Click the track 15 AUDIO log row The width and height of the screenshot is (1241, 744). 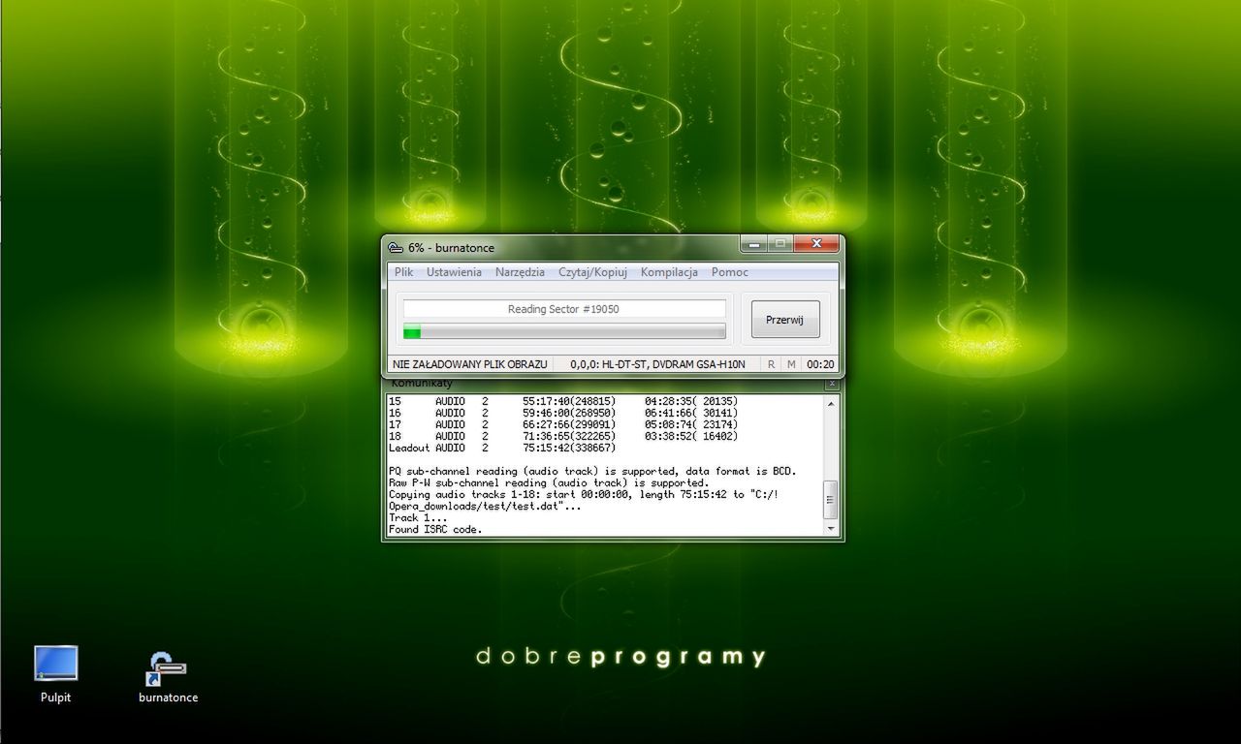pyautogui.click(x=563, y=401)
